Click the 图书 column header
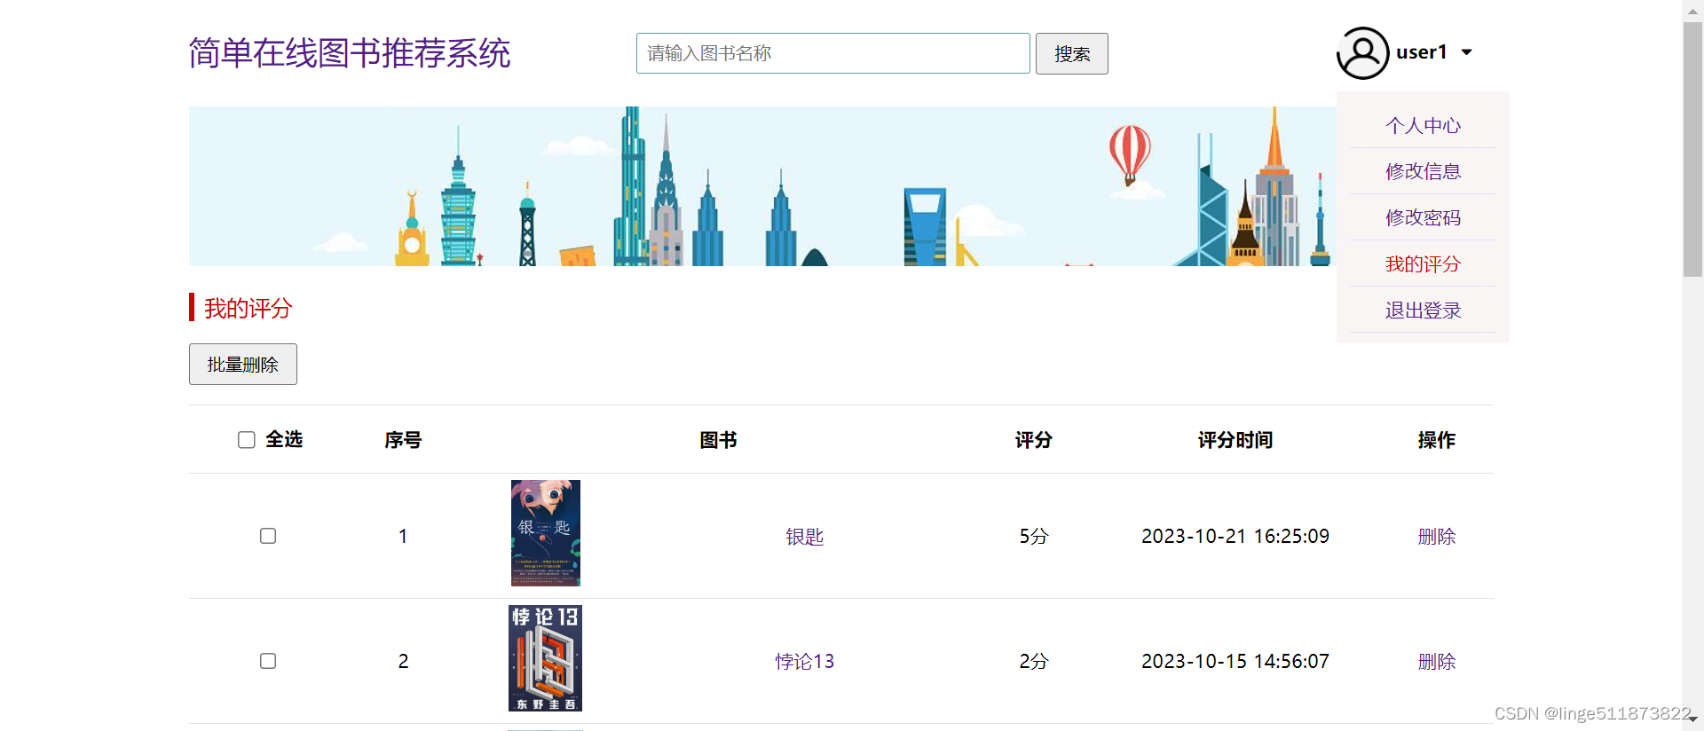1704x731 pixels. [718, 440]
